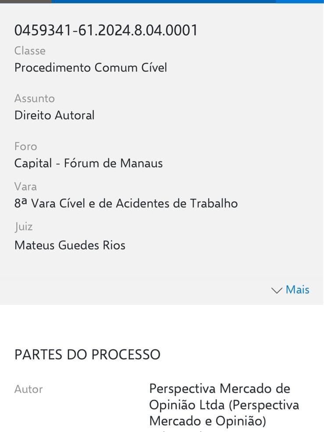Click the "Autor" party label

click(x=28, y=389)
